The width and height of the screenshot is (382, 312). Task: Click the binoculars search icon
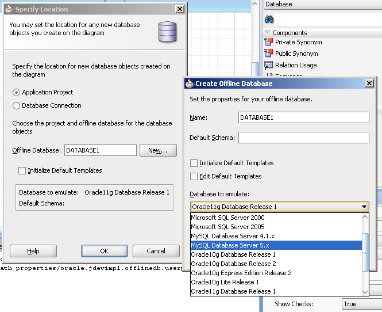click(269, 20)
